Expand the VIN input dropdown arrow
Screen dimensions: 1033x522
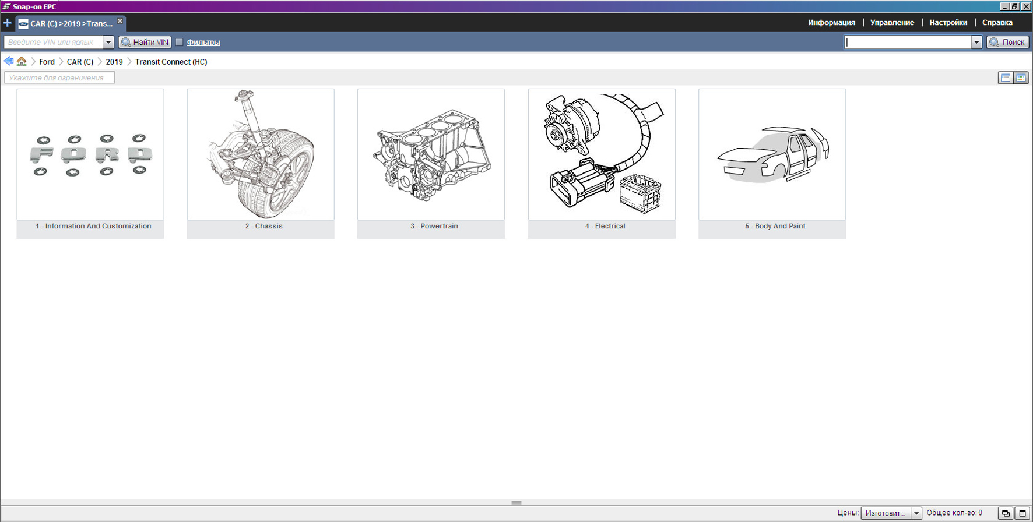point(108,42)
